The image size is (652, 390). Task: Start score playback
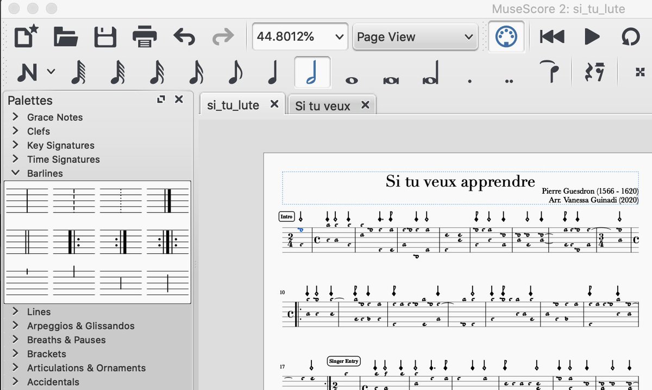tap(592, 37)
